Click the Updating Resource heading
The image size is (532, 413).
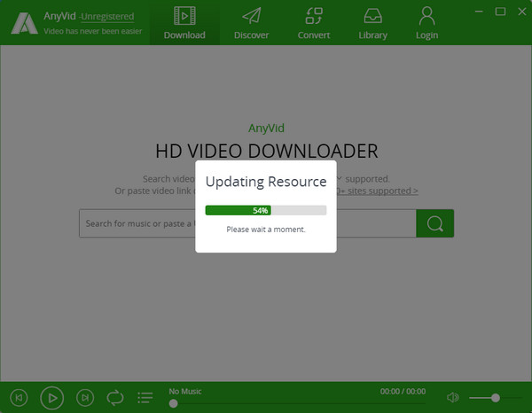266,182
